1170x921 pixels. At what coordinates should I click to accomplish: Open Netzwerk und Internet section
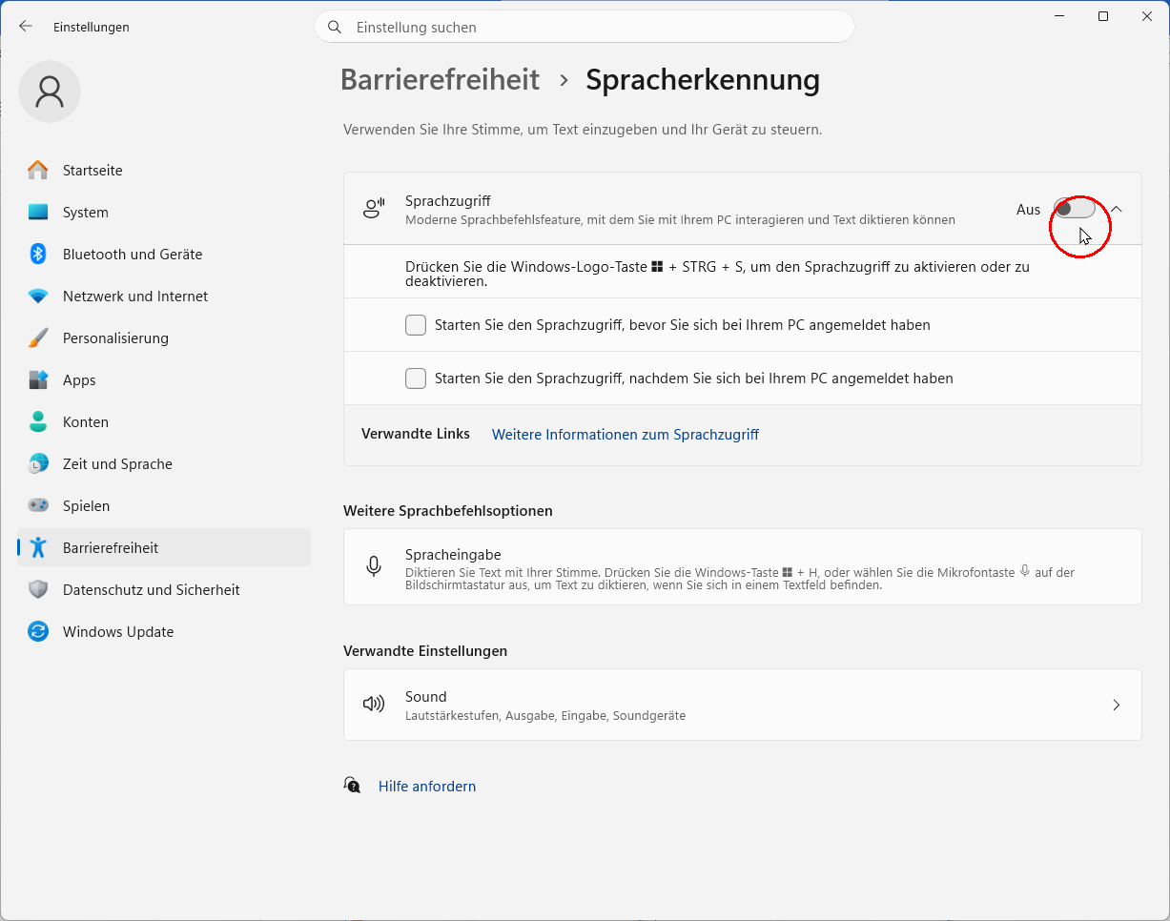coord(164,297)
